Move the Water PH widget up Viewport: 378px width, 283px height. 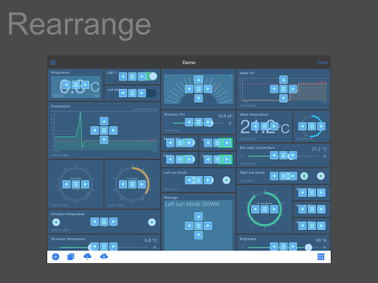point(283,80)
